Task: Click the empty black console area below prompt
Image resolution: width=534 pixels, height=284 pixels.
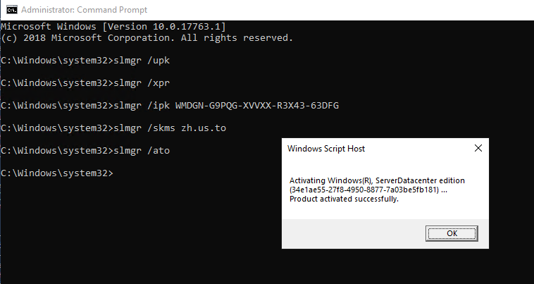Action: pos(136,232)
